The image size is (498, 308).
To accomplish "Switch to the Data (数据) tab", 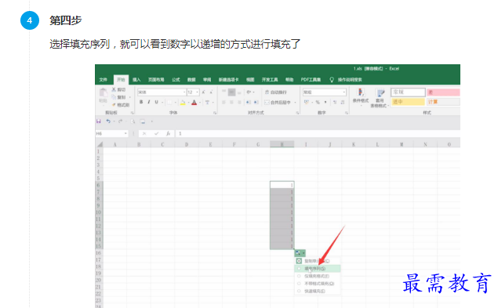I will pos(191,80).
